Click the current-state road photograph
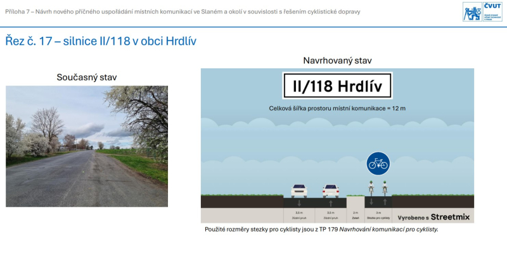The height and width of the screenshot is (260, 507). point(87,146)
